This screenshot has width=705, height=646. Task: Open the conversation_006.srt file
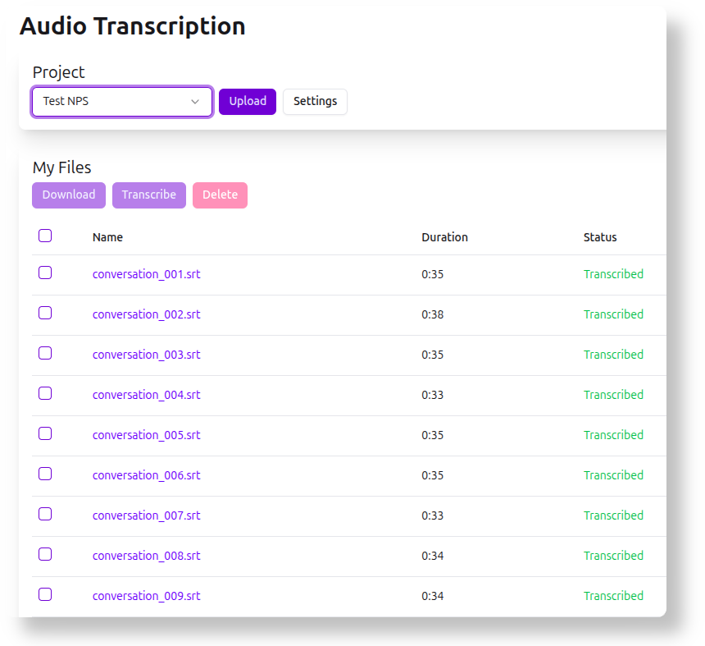coord(146,475)
